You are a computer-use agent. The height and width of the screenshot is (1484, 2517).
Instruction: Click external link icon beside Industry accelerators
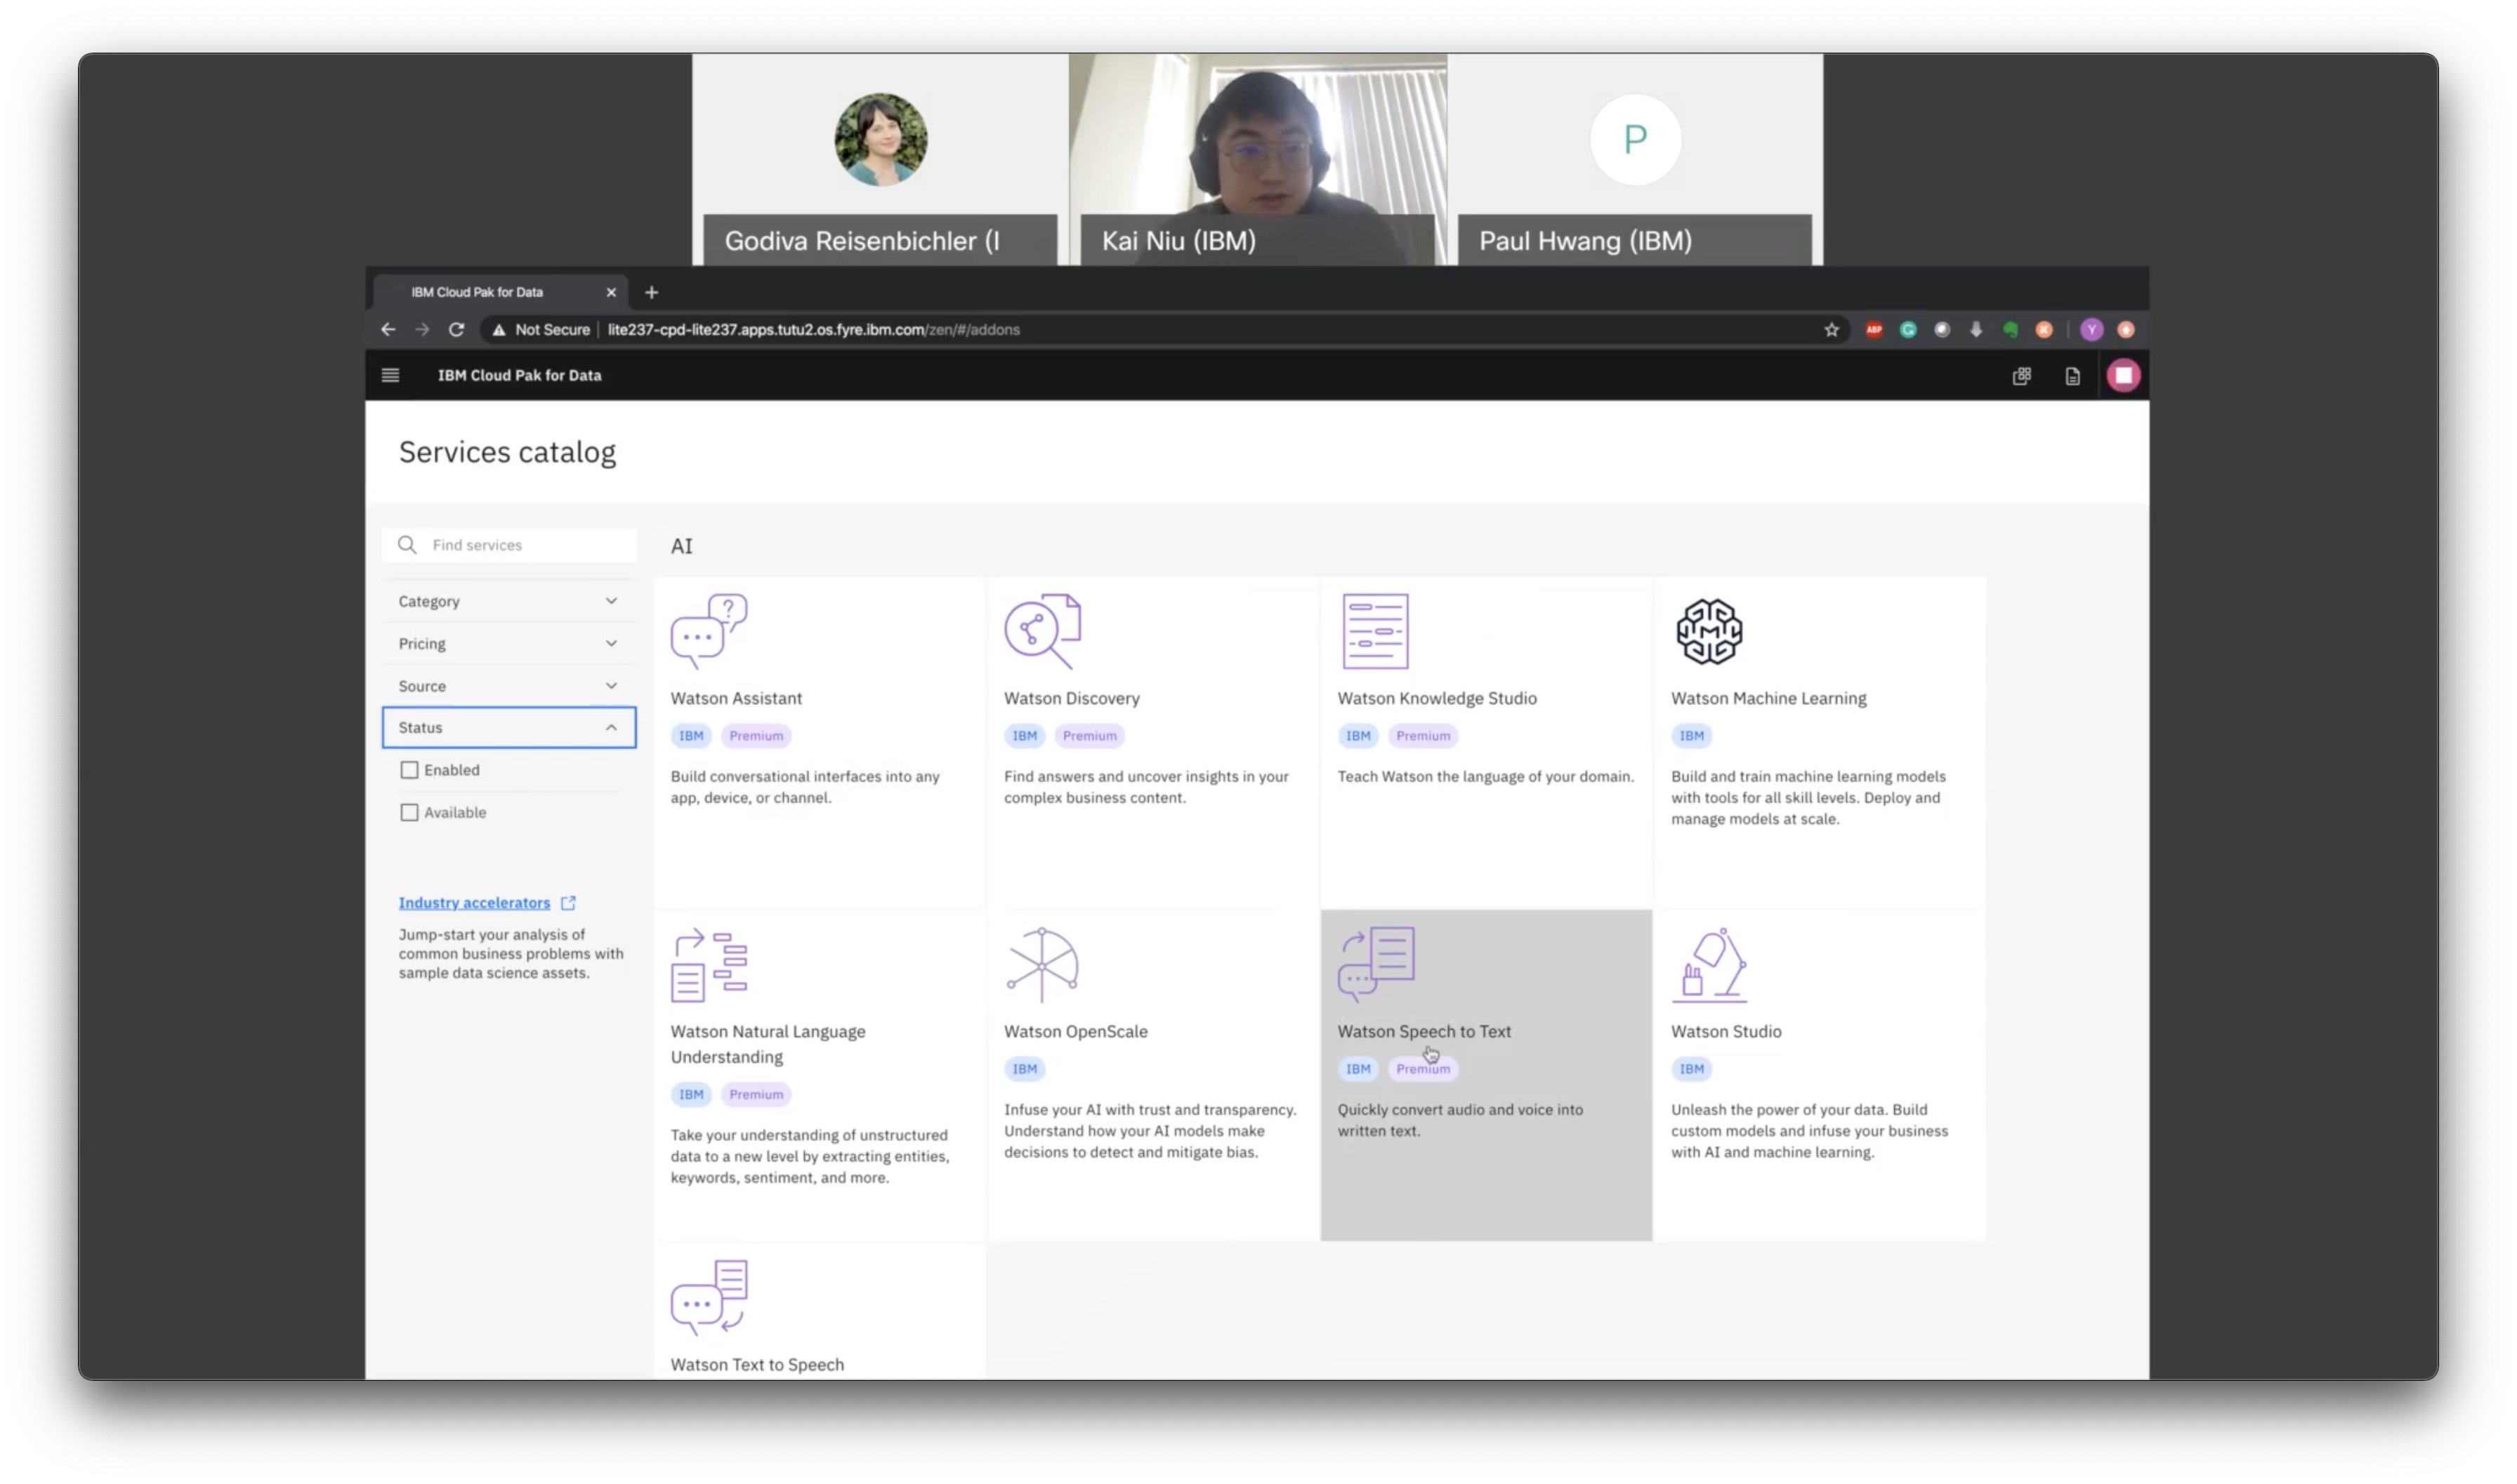click(568, 903)
